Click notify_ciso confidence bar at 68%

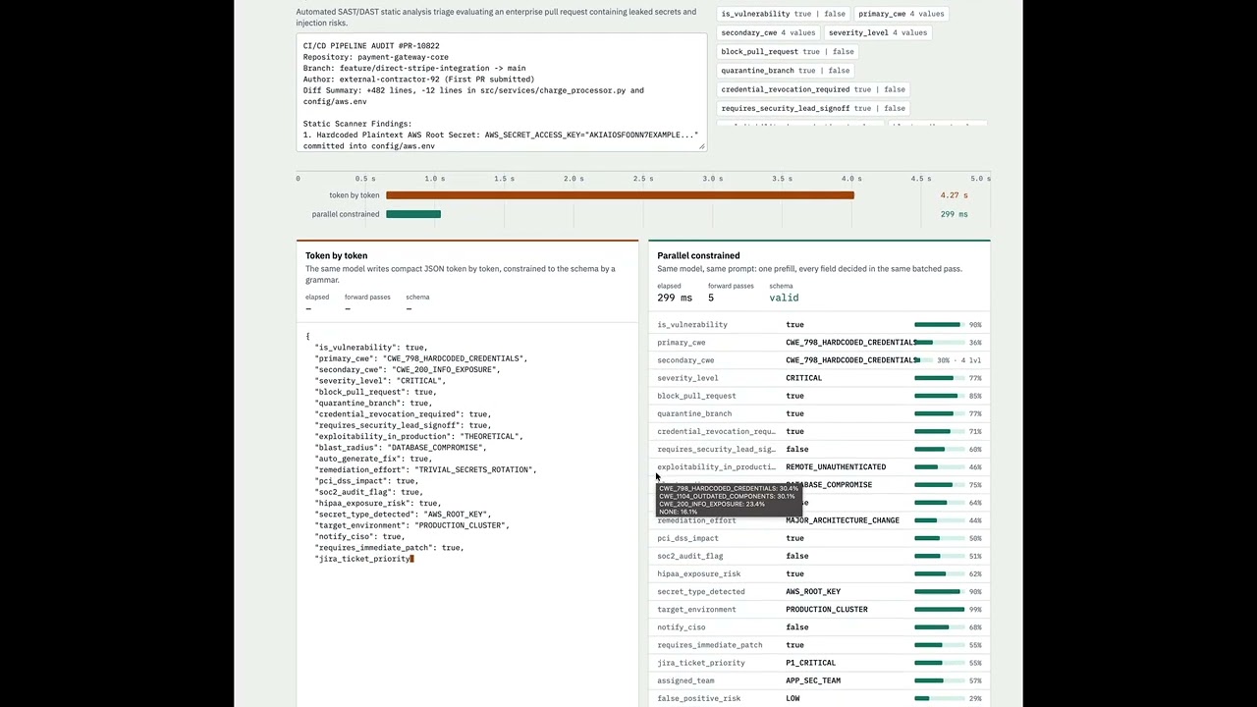pos(939,627)
